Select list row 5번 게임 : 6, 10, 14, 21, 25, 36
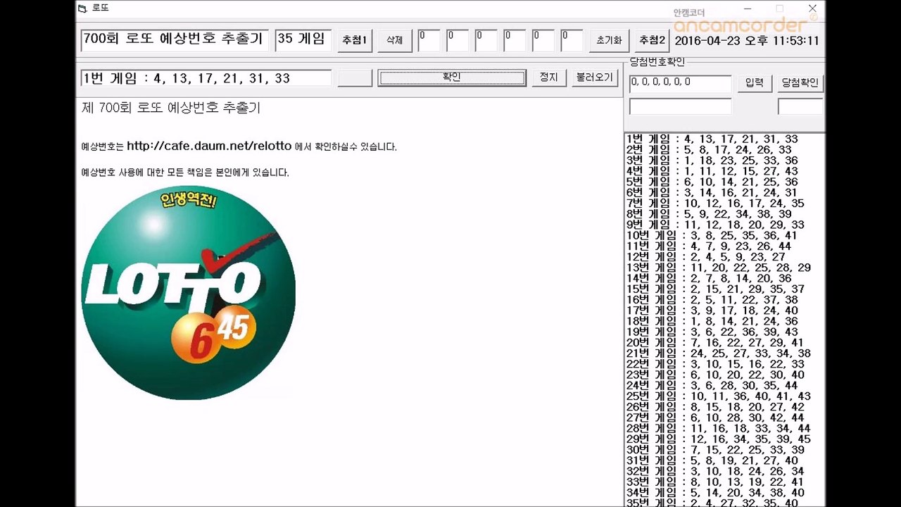This screenshot has width=901, height=507. click(x=712, y=182)
